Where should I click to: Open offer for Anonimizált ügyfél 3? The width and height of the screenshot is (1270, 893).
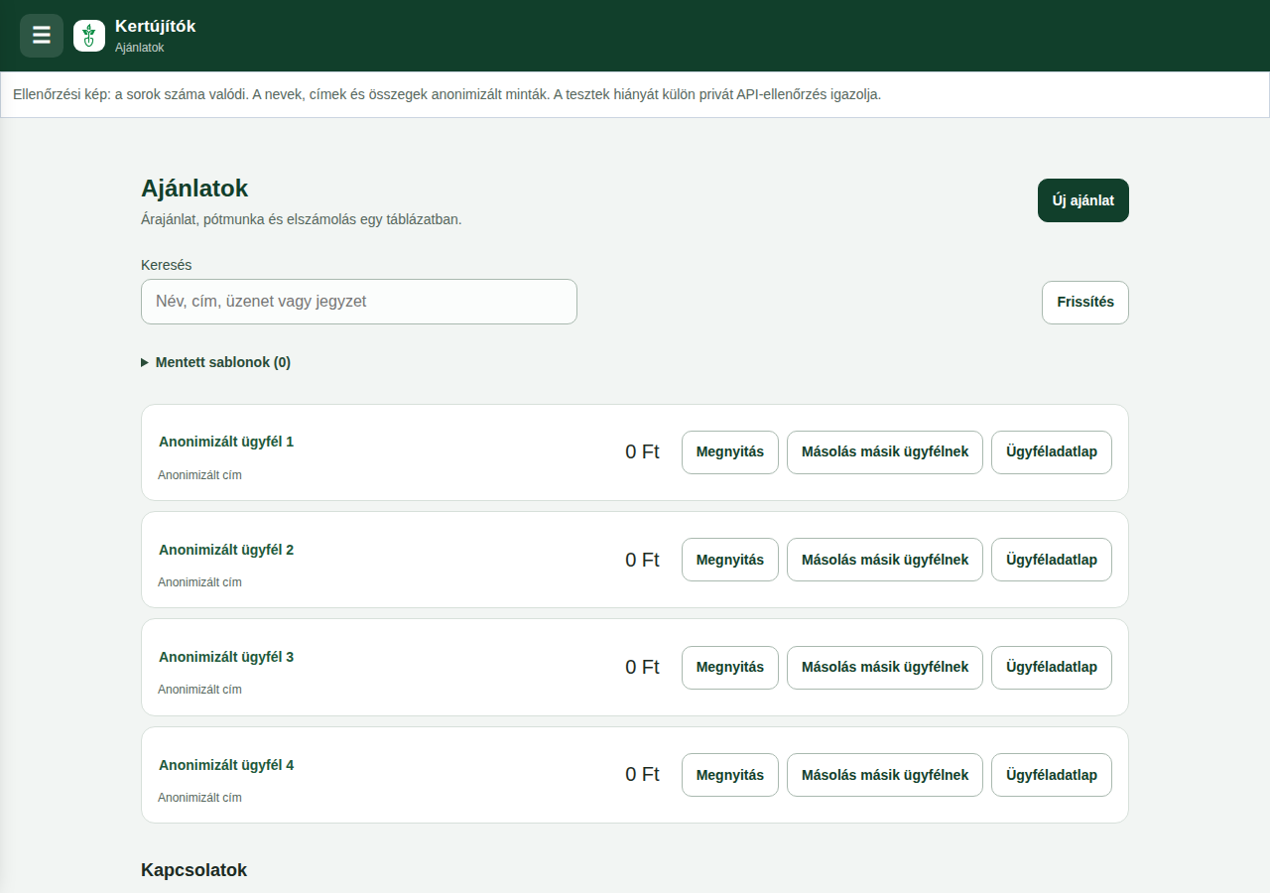click(730, 667)
